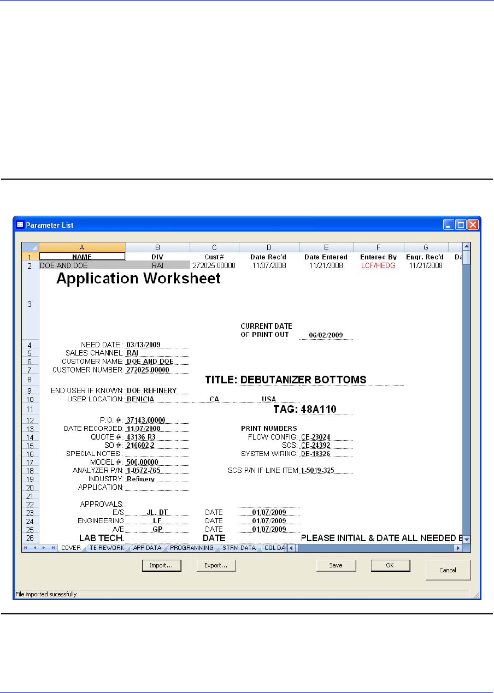Go to first sheet tab arrow
Viewport: 494px width, 693px height.
(x=26, y=548)
